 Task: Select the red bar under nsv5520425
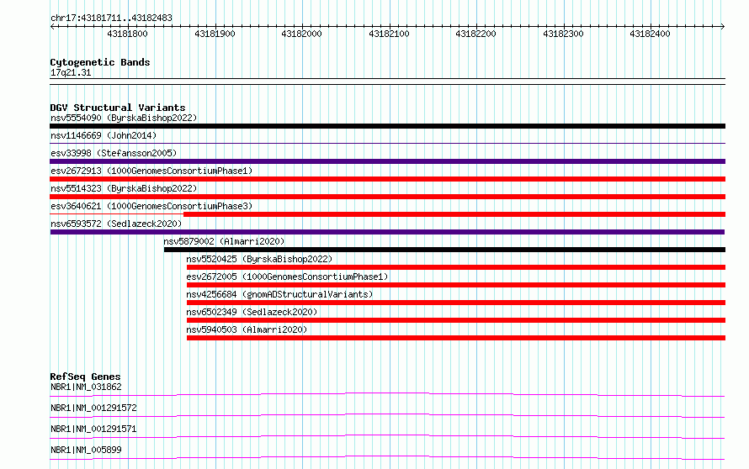click(x=456, y=267)
